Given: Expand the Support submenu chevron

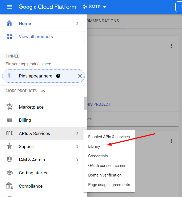Looking at the screenshot, I should pyautogui.click(x=77, y=146).
